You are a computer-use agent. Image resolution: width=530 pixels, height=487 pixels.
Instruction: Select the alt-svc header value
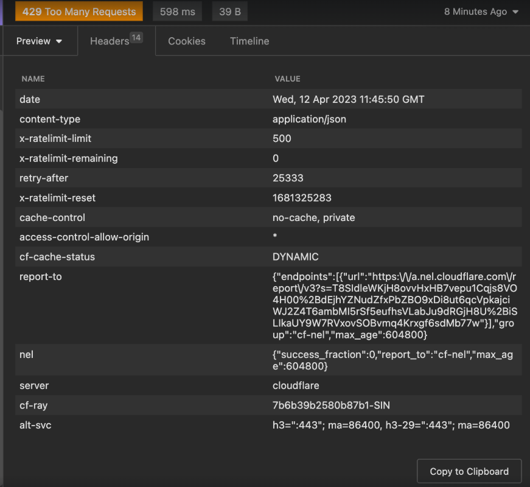pos(391,425)
